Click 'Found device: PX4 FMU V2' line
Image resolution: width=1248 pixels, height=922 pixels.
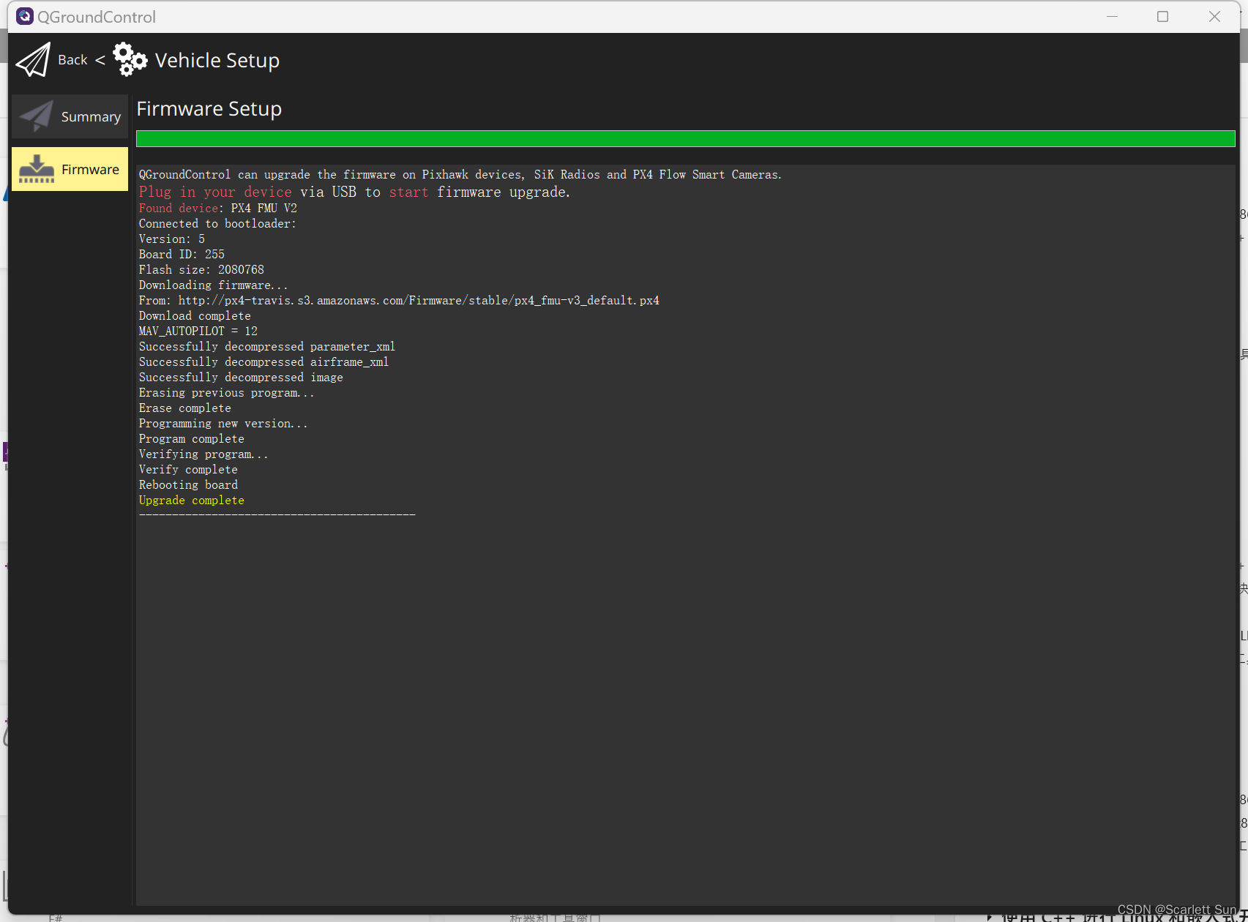(x=218, y=209)
